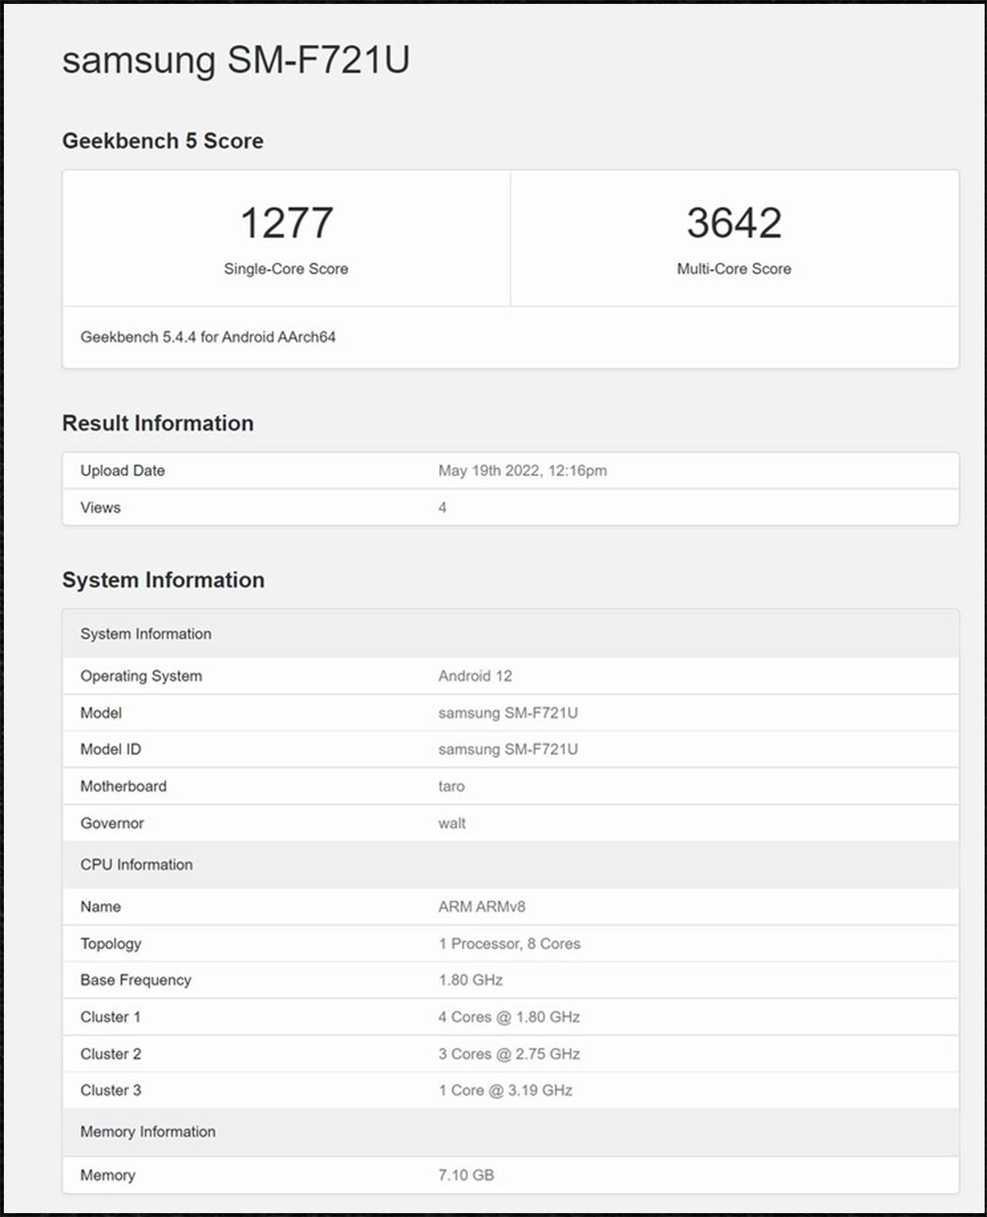Click the gray 'System Information' table header
Screen dimensions: 987x1217
[510, 634]
